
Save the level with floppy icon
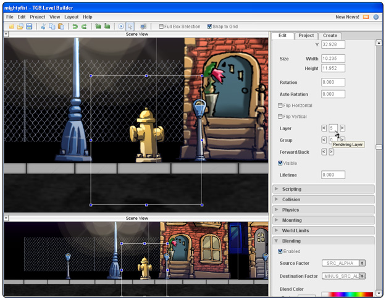(x=29, y=27)
